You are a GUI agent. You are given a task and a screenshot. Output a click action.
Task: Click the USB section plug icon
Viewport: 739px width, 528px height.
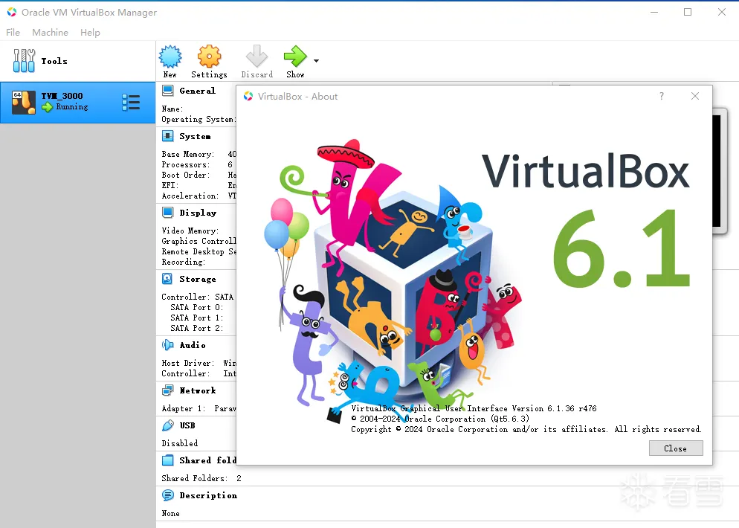pyautogui.click(x=167, y=425)
